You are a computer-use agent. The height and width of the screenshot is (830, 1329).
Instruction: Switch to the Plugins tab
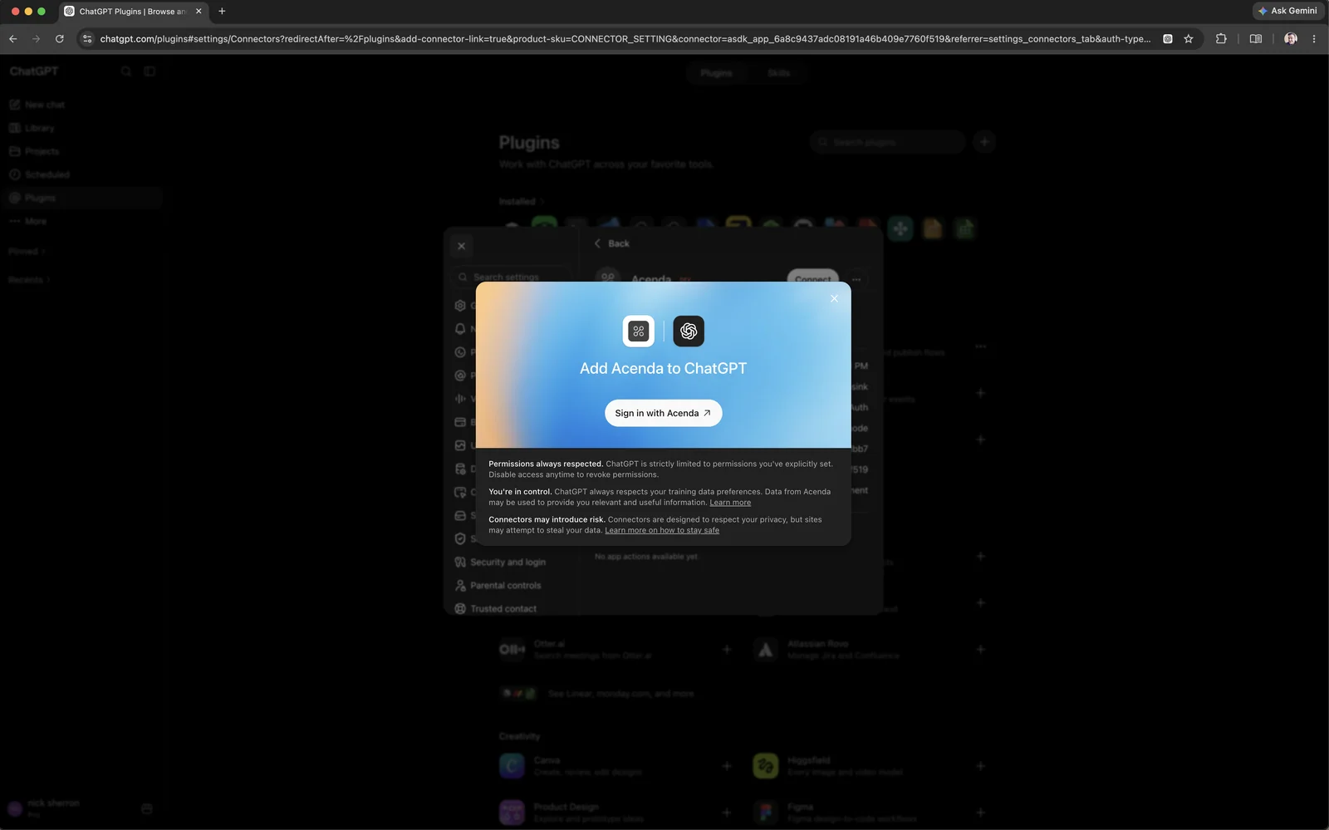pyautogui.click(x=716, y=73)
